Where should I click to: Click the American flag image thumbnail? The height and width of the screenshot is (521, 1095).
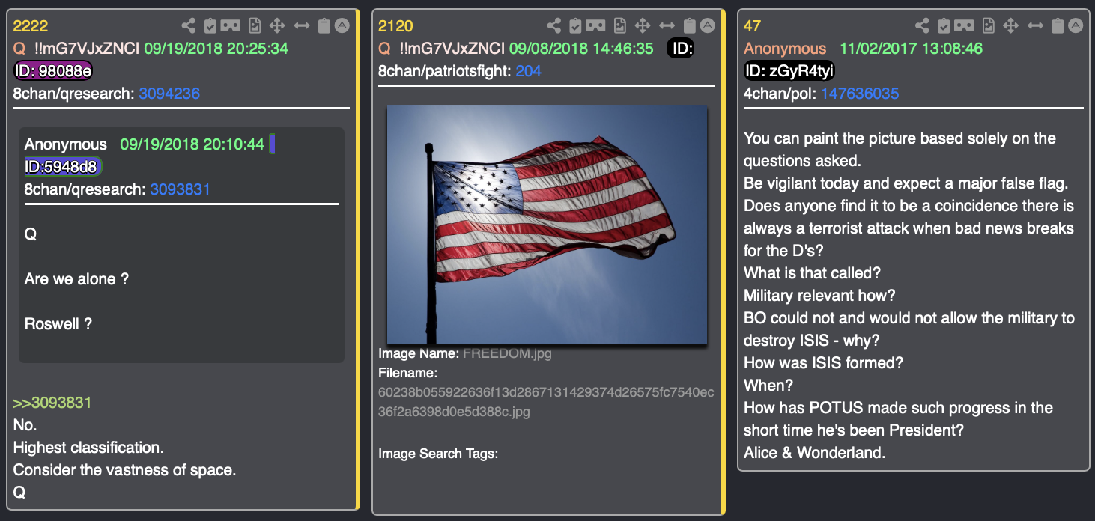[x=547, y=225]
